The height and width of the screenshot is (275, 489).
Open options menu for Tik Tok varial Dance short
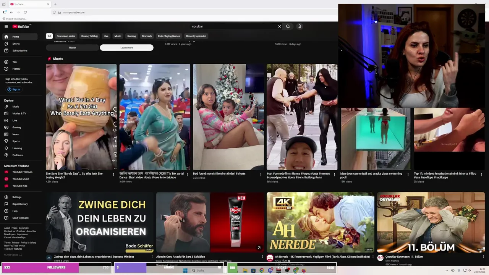[x=187, y=175]
